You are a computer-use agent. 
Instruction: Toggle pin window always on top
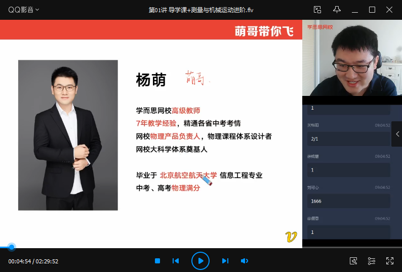[337, 10]
